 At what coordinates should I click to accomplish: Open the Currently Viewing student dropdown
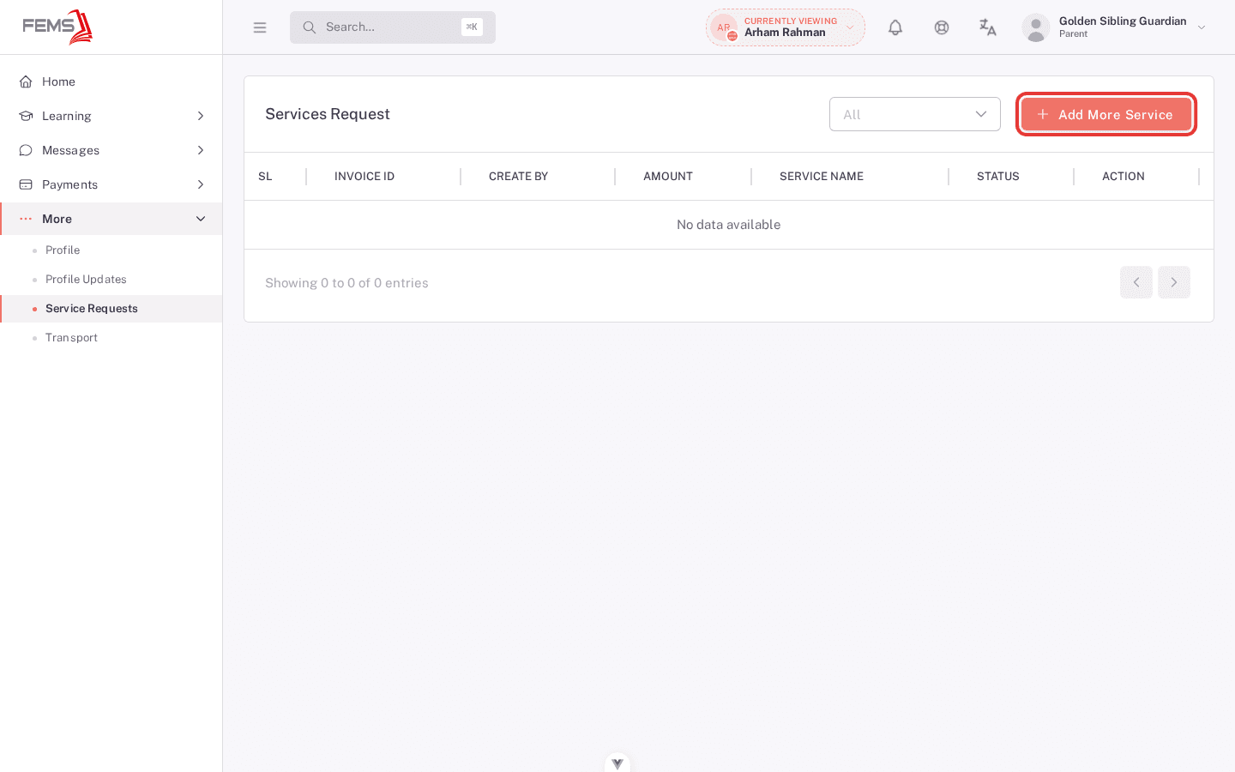[x=786, y=27]
